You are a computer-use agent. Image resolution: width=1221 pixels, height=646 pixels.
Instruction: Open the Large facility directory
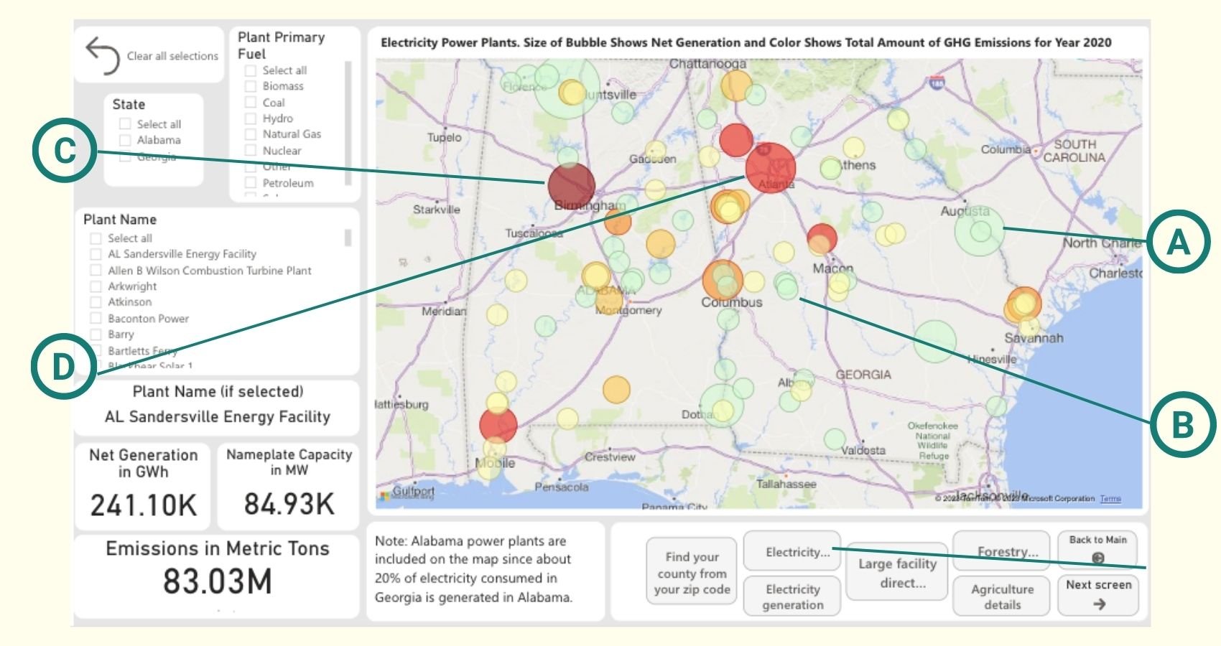pos(896,572)
